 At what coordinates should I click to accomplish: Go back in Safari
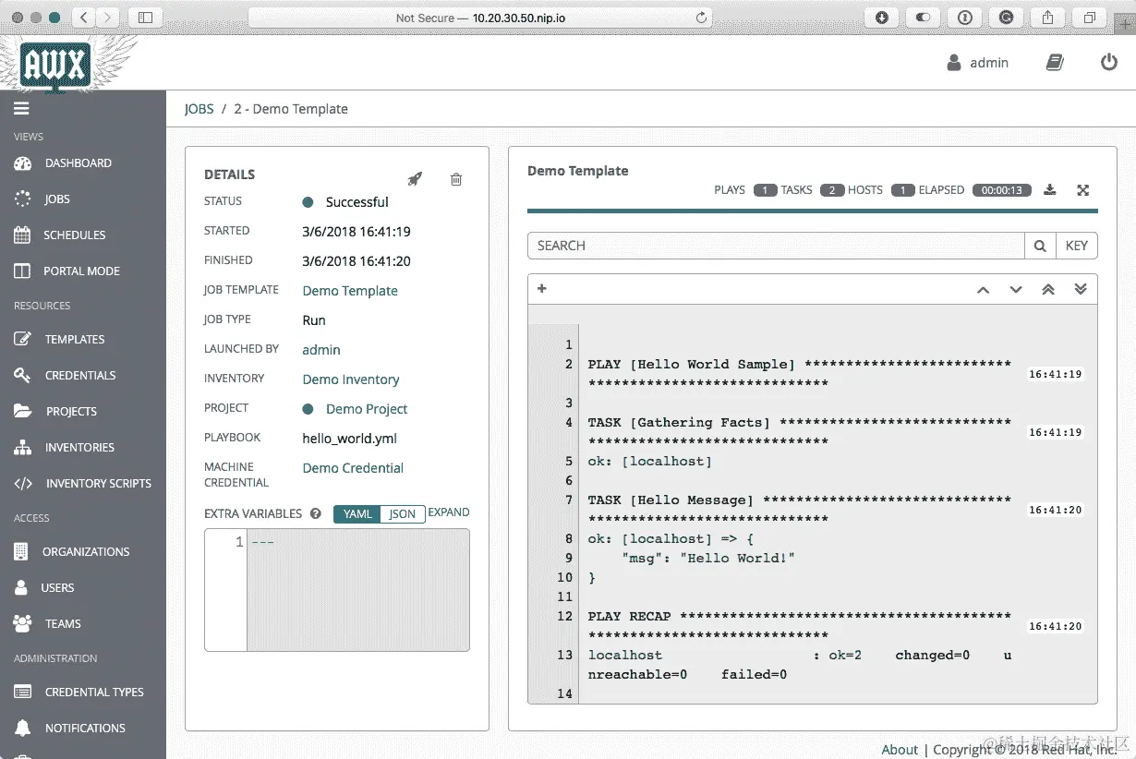[83, 18]
